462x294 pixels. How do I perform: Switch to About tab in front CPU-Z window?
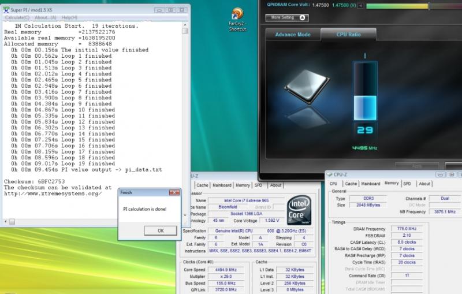tap(424, 184)
